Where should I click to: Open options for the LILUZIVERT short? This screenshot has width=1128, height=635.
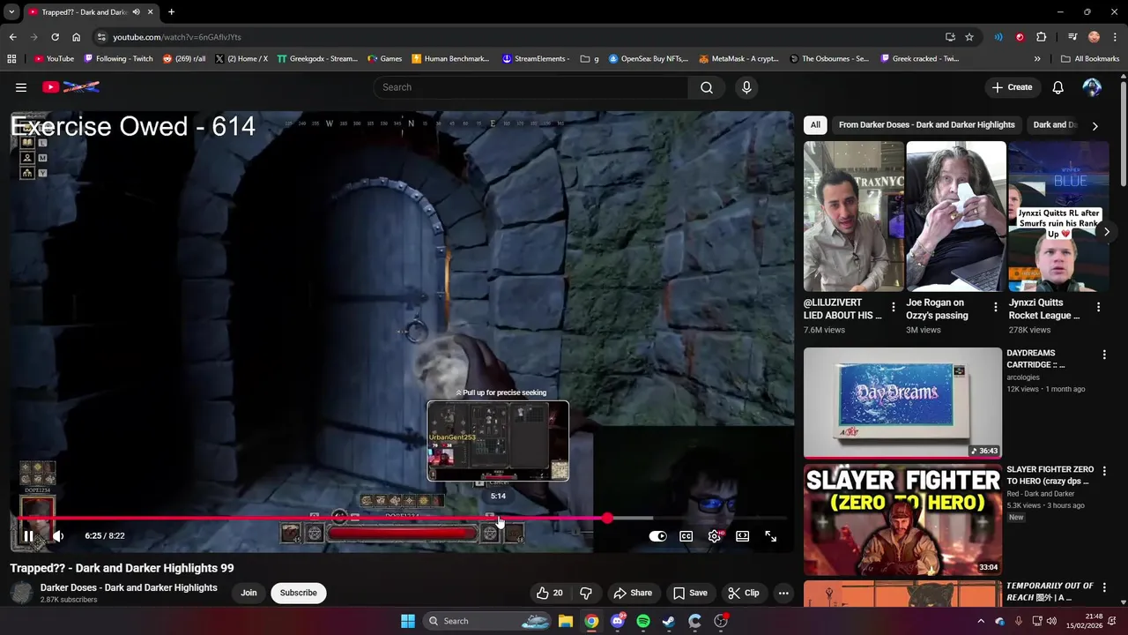pos(894,308)
